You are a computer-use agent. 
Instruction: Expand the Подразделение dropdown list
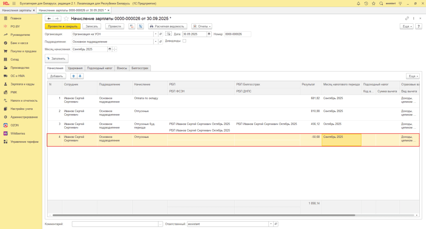(156, 42)
